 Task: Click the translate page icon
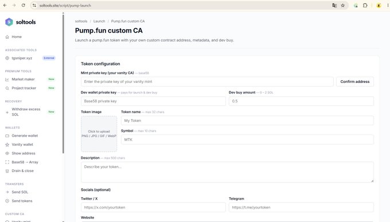tap(334, 5)
